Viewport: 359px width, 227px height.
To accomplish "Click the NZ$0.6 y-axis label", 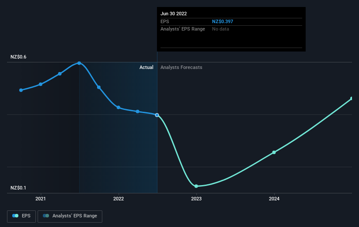I will pyautogui.click(x=18, y=57).
